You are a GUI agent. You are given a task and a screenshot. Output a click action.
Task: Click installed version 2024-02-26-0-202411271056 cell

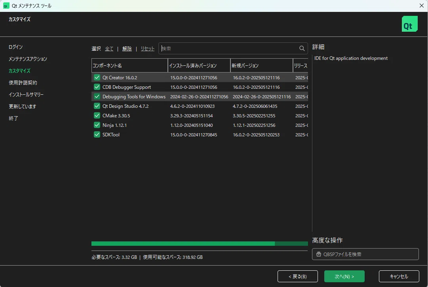tap(199, 97)
